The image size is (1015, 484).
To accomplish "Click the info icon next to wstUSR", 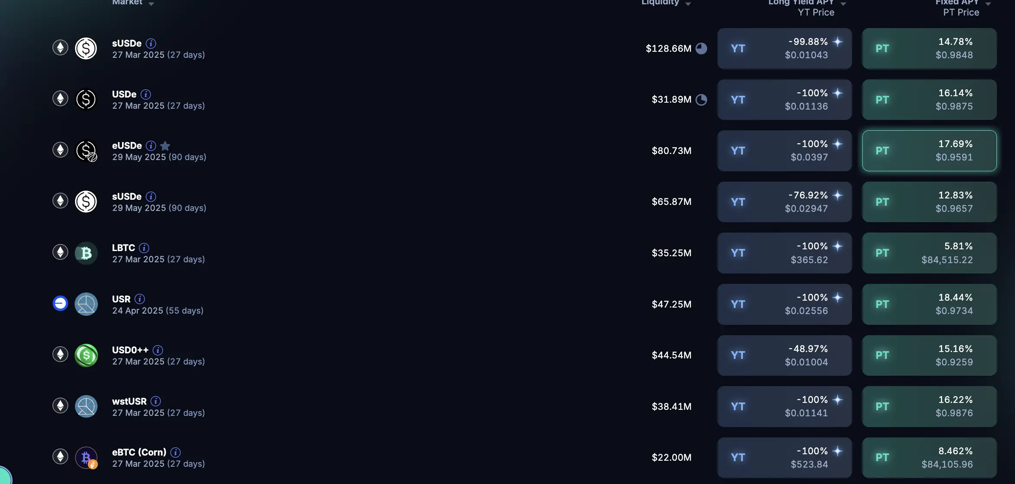I will click(x=156, y=401).
